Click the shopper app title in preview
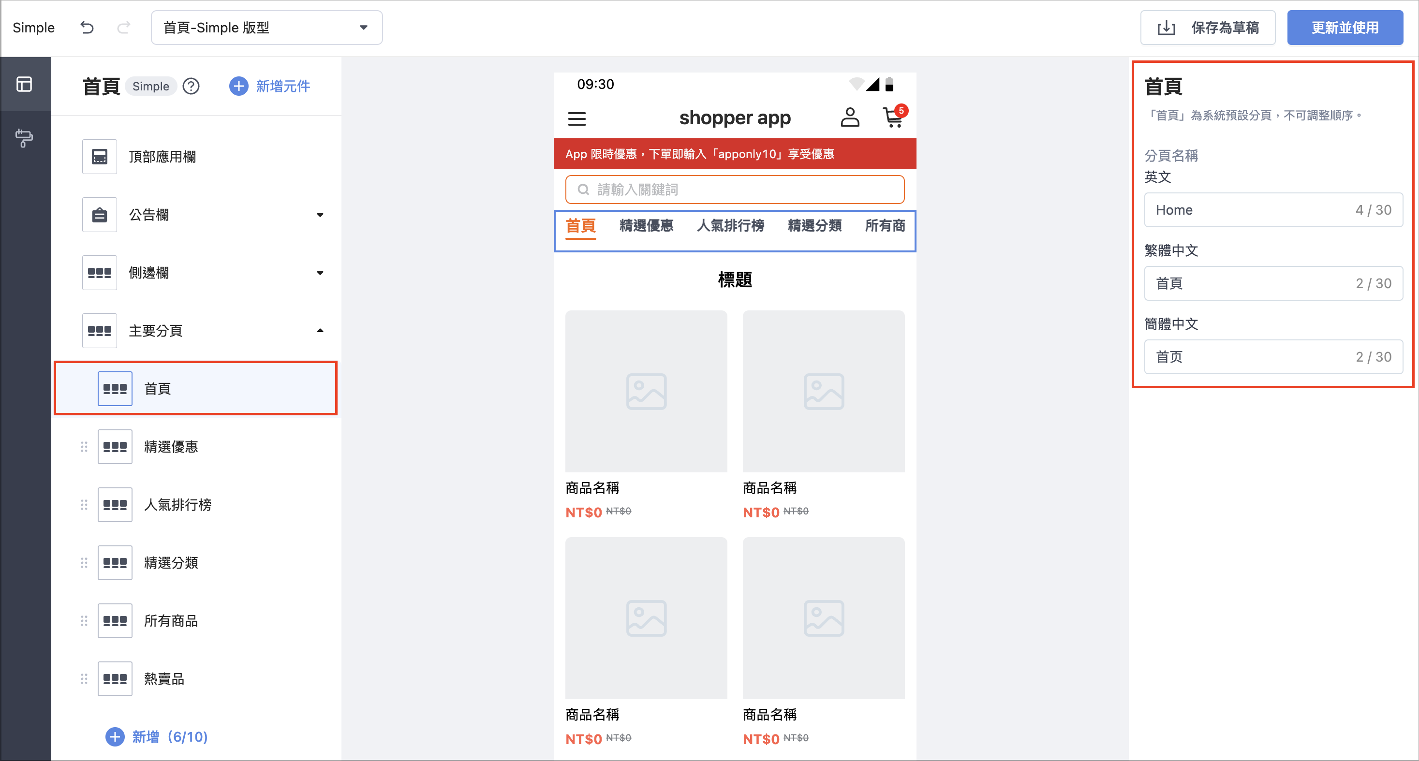The width and height of the screenshot is (1419, 761). (x=735, y=118)
